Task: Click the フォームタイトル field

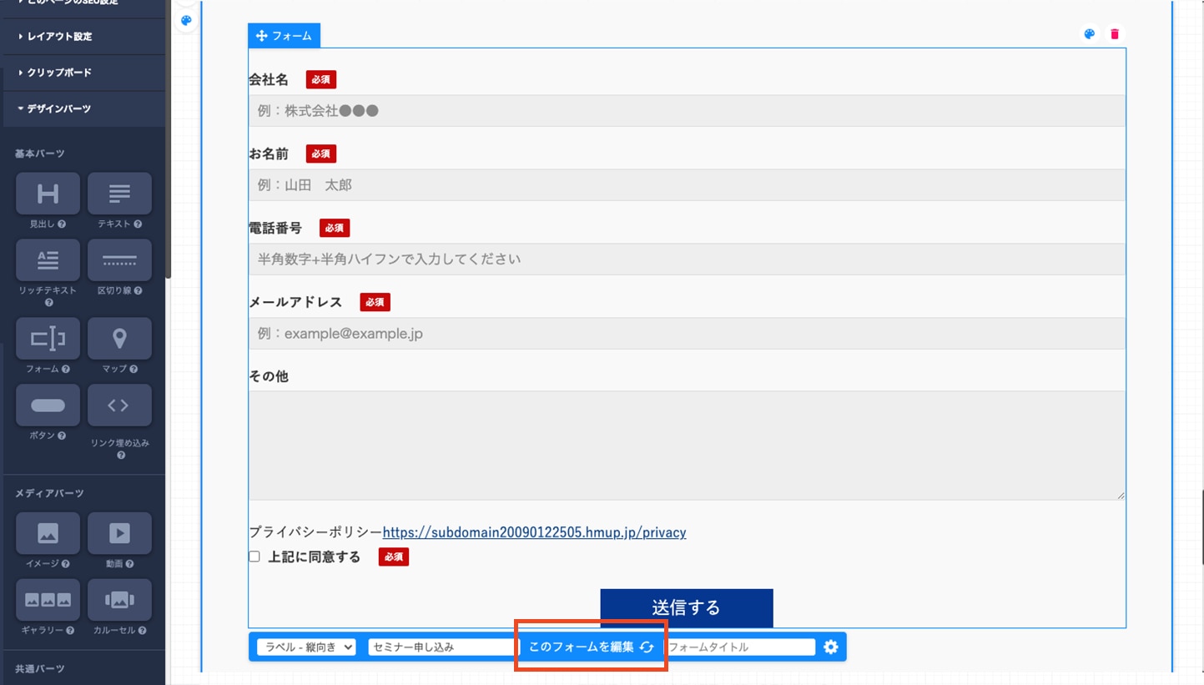Action: pyautogui.click(x=739, y=647)
